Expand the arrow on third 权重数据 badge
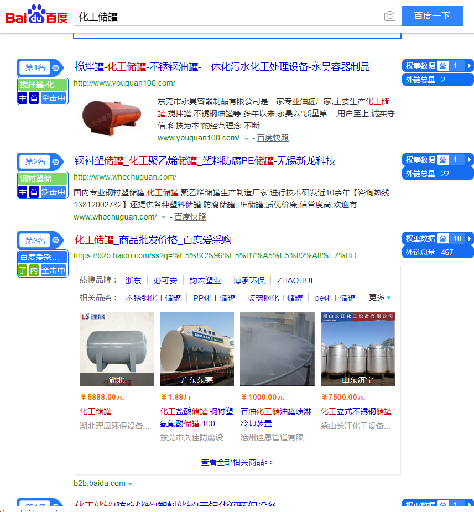 (469, 238)
